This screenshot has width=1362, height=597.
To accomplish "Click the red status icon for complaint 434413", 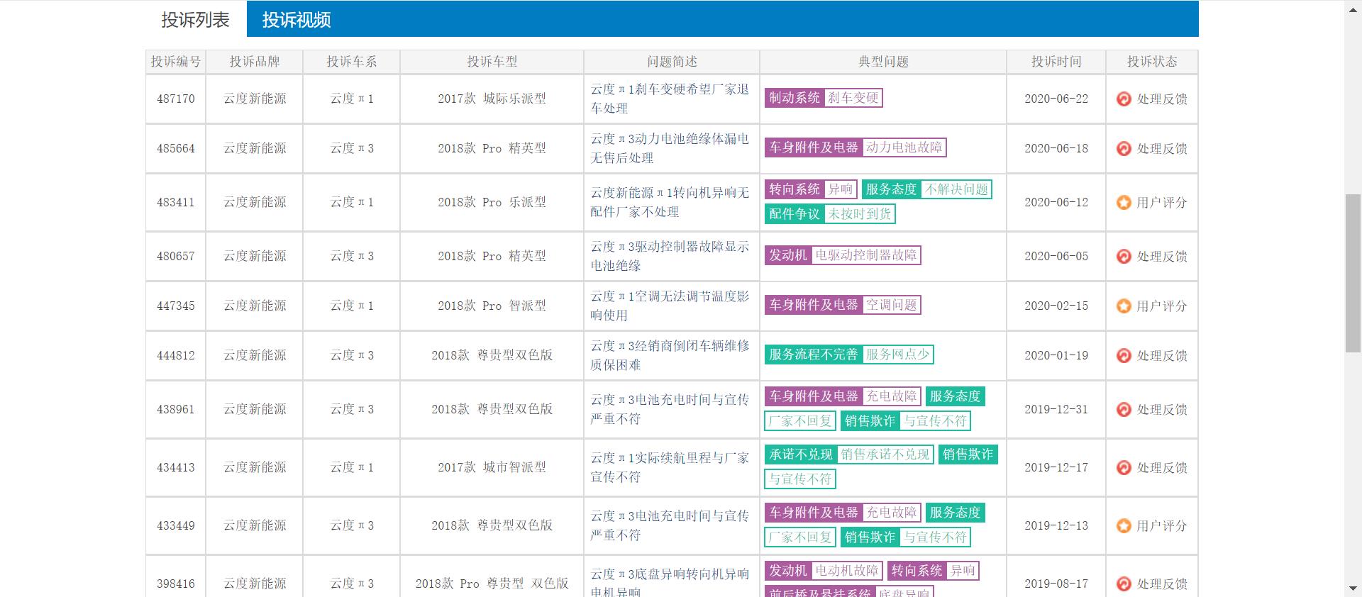I will (x=1124, y=468).
